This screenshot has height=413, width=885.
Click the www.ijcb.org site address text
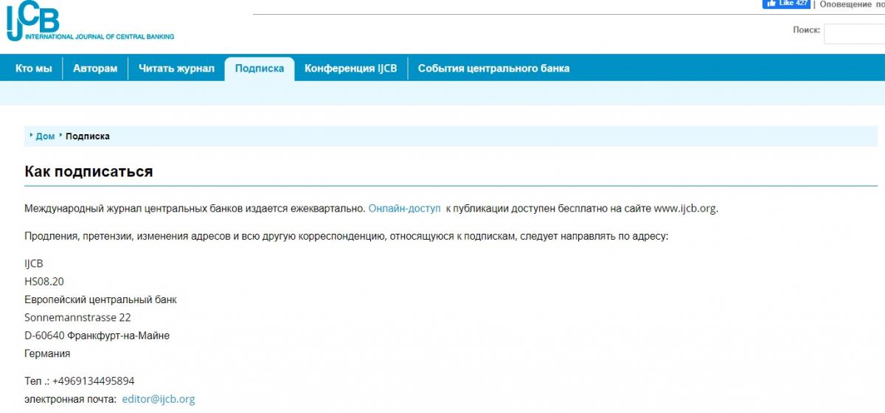coord(685,209)
